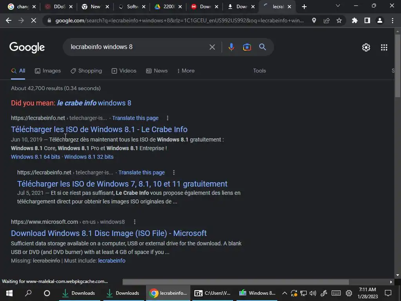
Task: Open the Chrome three-dot menu
Action: point(392,20)
